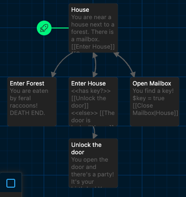This screenshot has width=186, height=197.
Task: Click the "Enter Forest" passage title
Action: pyautogui.click(x=27, y=84)
